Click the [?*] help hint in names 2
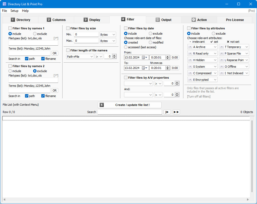The height and width of the screenshot is (204, 257). click(56, 76)
